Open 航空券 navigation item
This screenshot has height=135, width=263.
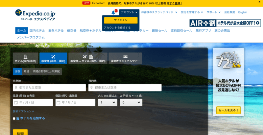click(72, 30)
